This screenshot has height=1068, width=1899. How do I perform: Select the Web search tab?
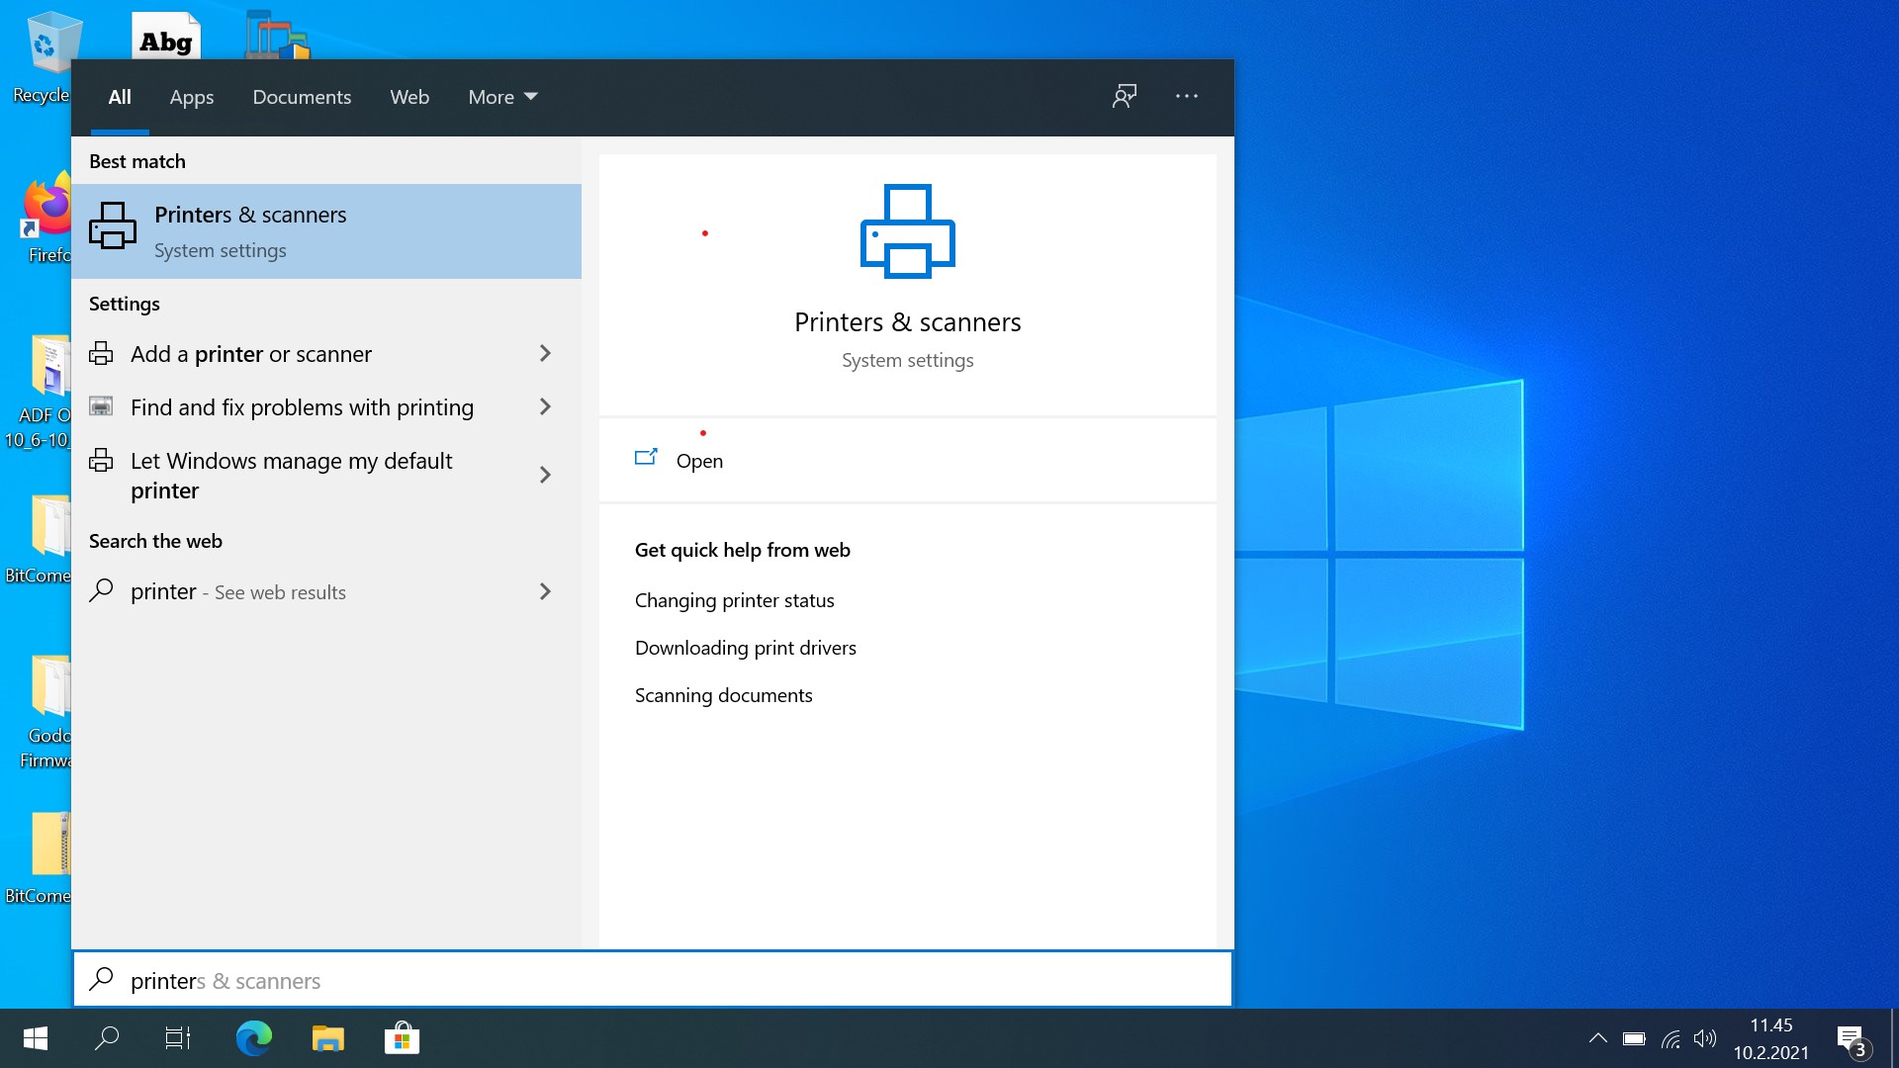point(409,97)
